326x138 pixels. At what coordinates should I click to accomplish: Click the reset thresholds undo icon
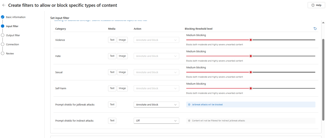point(315,29)
